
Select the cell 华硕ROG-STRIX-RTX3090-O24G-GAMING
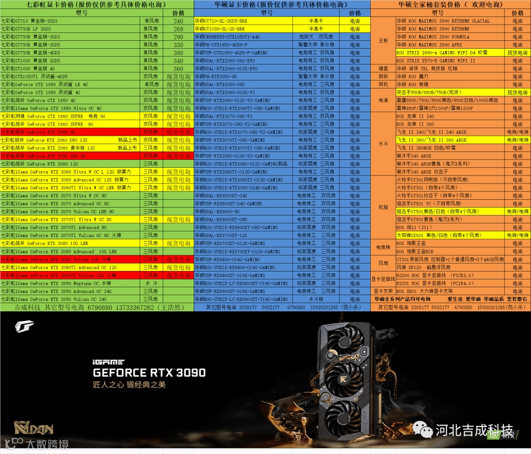click(x=243, y=188)
